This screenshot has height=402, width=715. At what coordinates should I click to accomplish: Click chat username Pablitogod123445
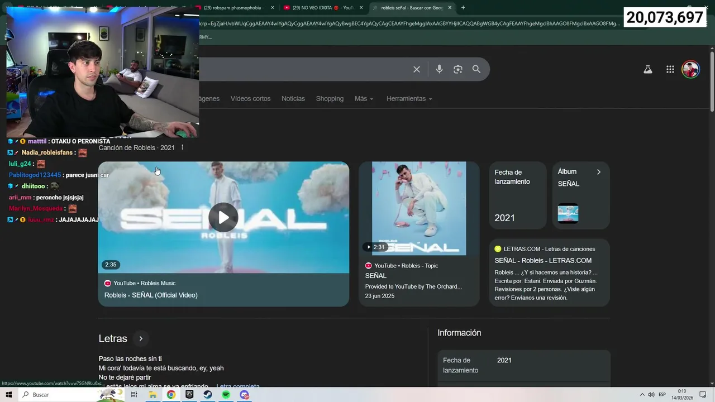[x=35, y=175]
